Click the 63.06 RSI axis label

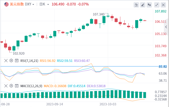163,74
